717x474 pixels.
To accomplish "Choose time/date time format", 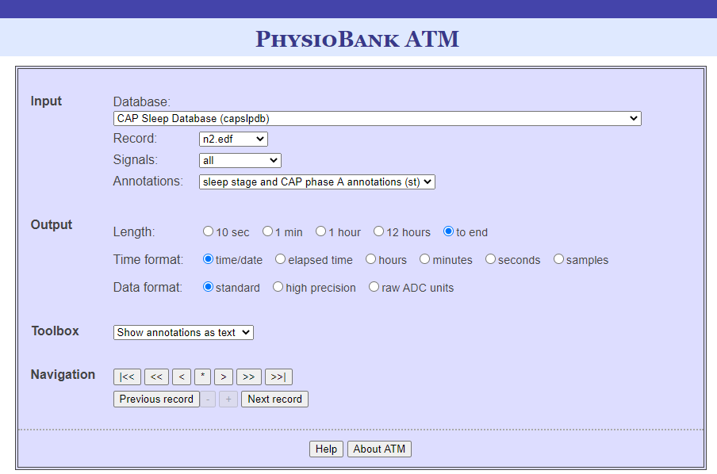I will coord(208,259).
